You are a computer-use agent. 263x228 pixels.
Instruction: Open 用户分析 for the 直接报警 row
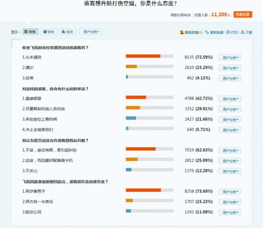tap(230, 99)
